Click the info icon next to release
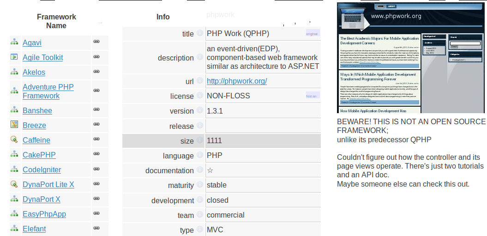 tap(200, 125)
